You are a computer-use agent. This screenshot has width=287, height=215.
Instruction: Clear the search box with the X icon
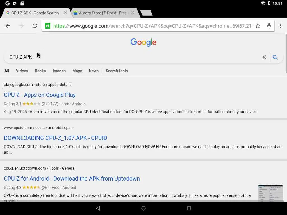[264, 57]
